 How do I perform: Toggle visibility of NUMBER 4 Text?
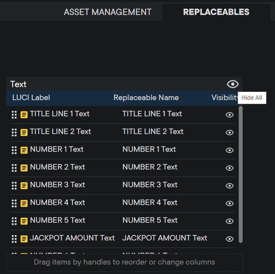(229, 203)
